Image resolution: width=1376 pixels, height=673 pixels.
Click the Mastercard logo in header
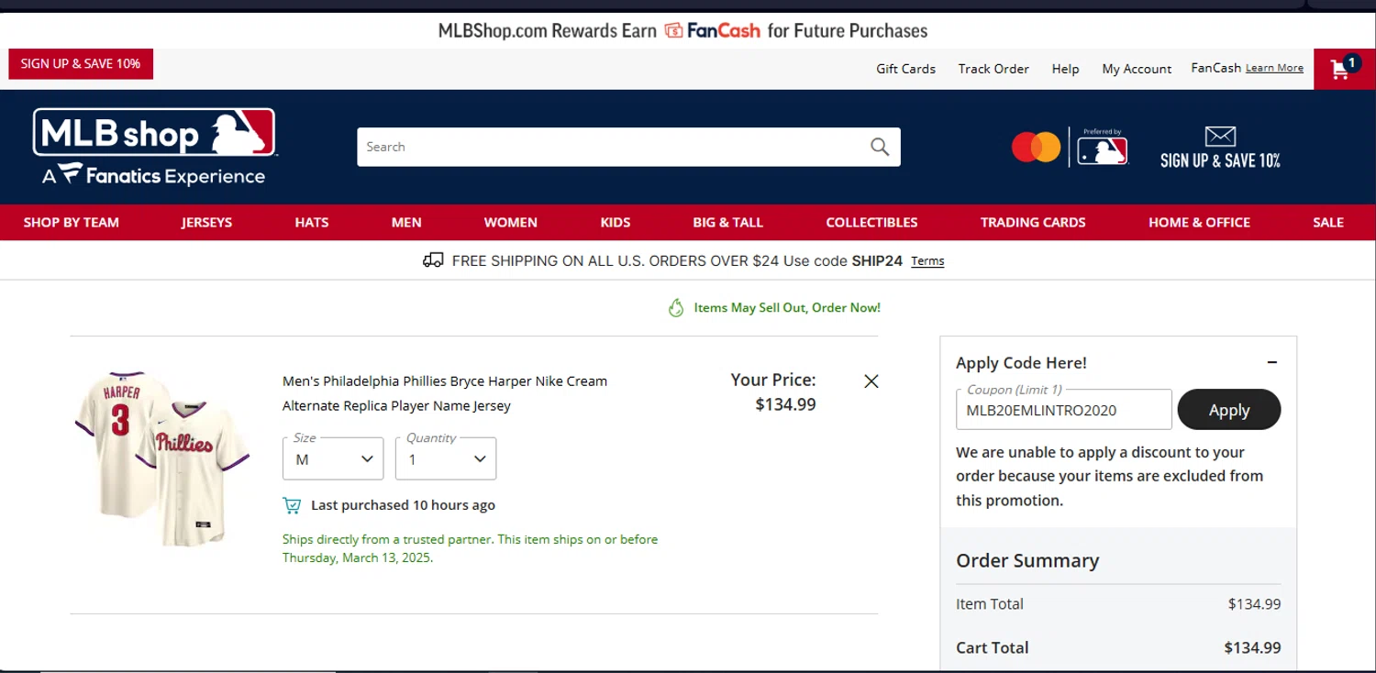point(1036,147)
